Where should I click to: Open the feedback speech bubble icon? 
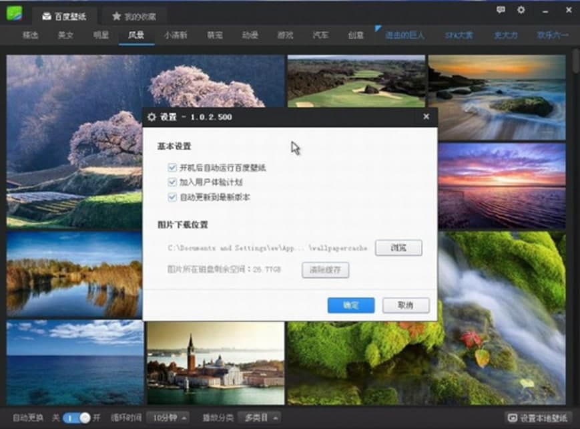click(x=501, y=11)
